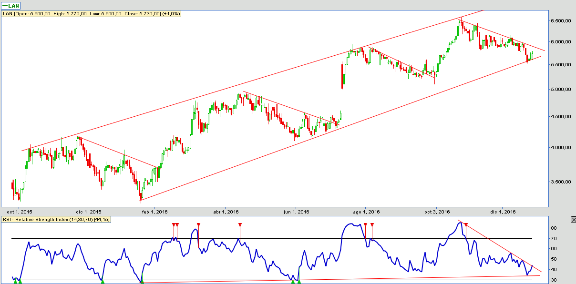576x284 pixels.
Task: Click the red sell marker after oct 3, 2016
Action: point(466,224)
